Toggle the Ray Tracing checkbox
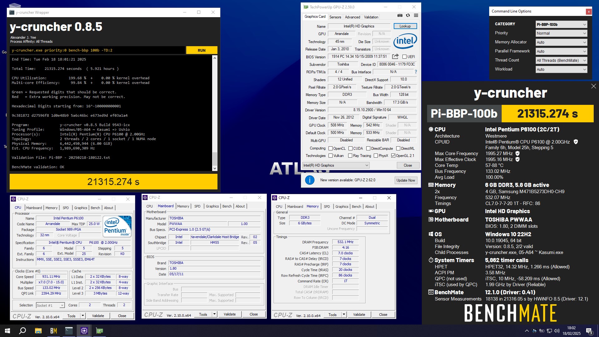Image resolution: width=599 pixels, height=337 pixels. (350, 156)
